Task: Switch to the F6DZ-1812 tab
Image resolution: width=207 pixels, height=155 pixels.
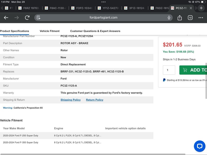Action: (x=160, y=8)
